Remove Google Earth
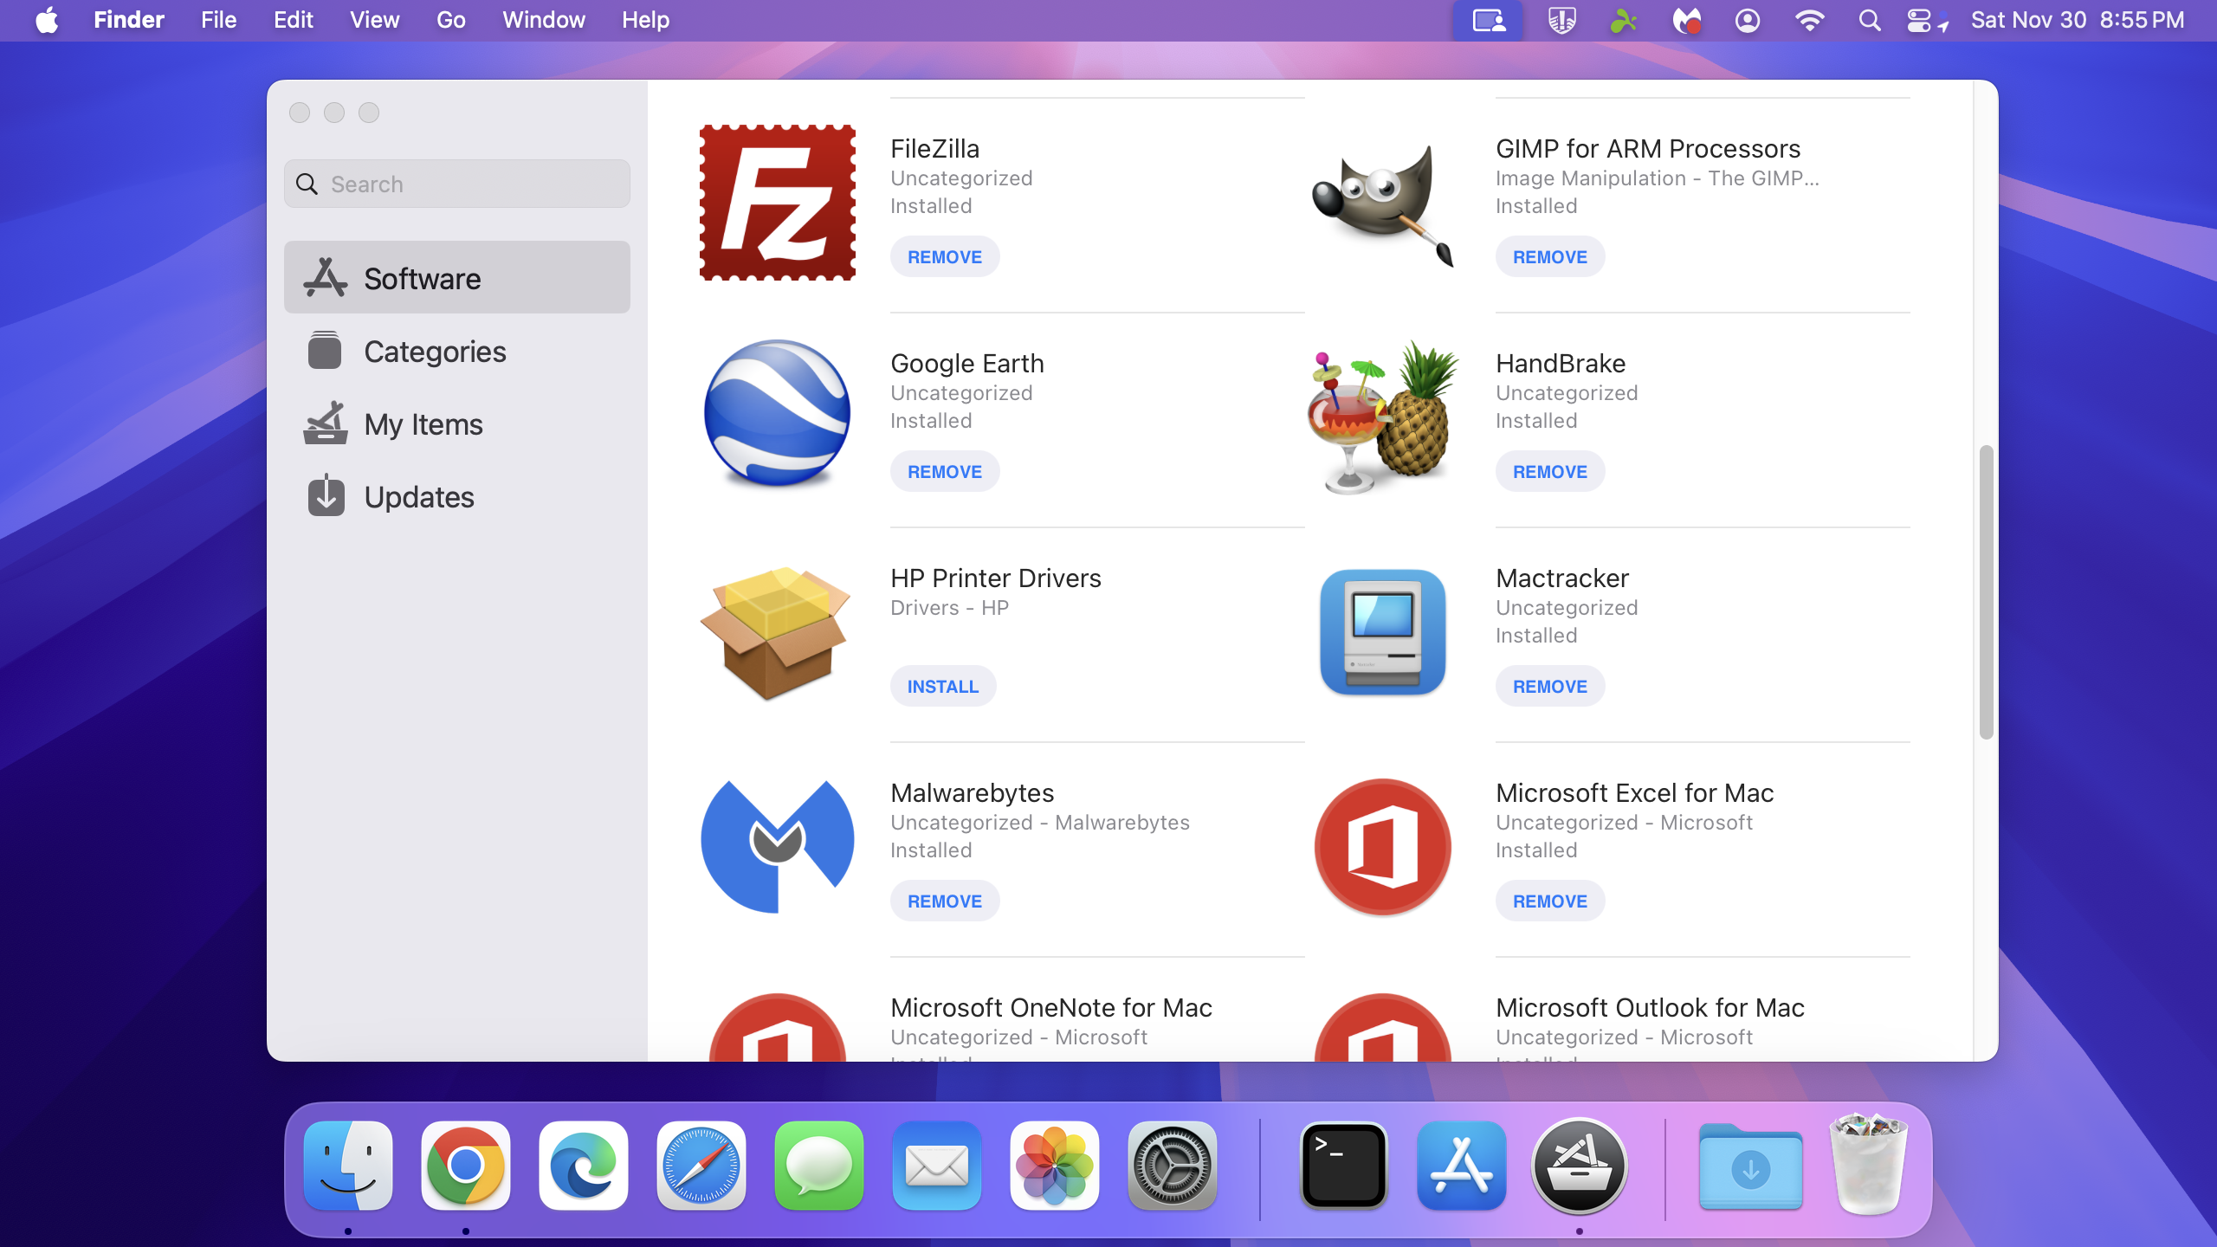2217x1247 pixels. tap(945, 472)
